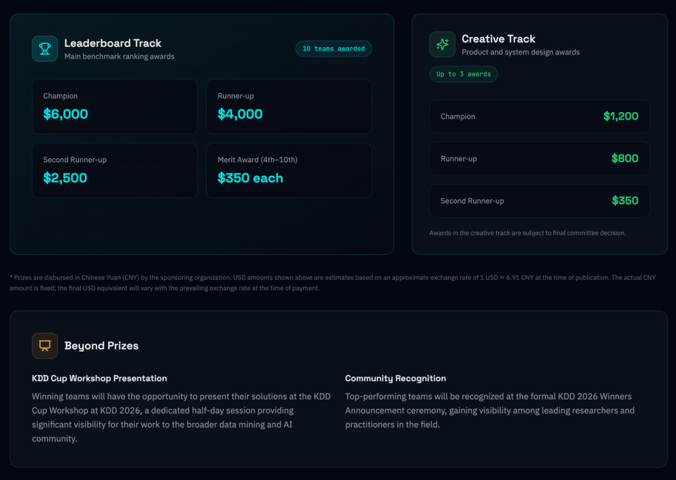Click the Leaderboard Track heading
This screenshot has height=480, width=676.
click(113, 43)
